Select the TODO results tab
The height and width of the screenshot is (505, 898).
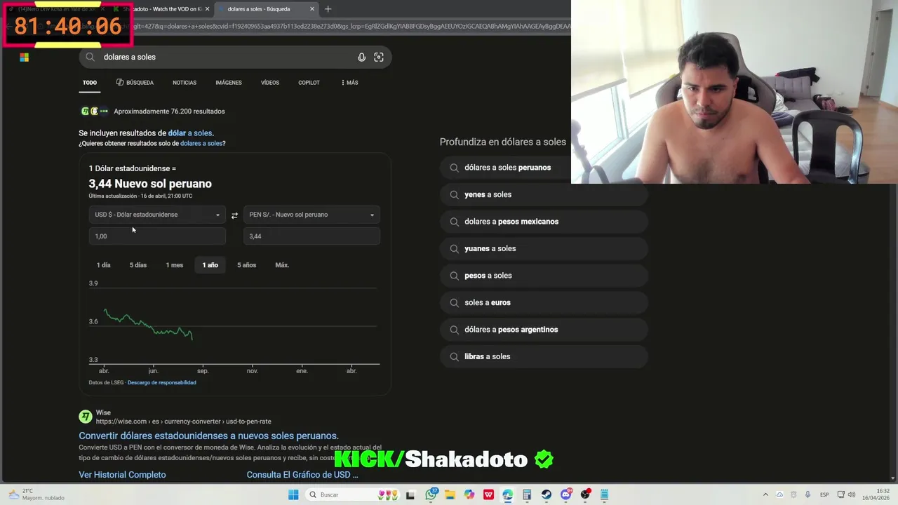point(90,83)
